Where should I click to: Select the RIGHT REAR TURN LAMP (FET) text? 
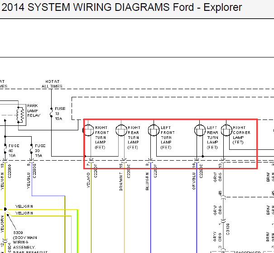coord(134,138)
